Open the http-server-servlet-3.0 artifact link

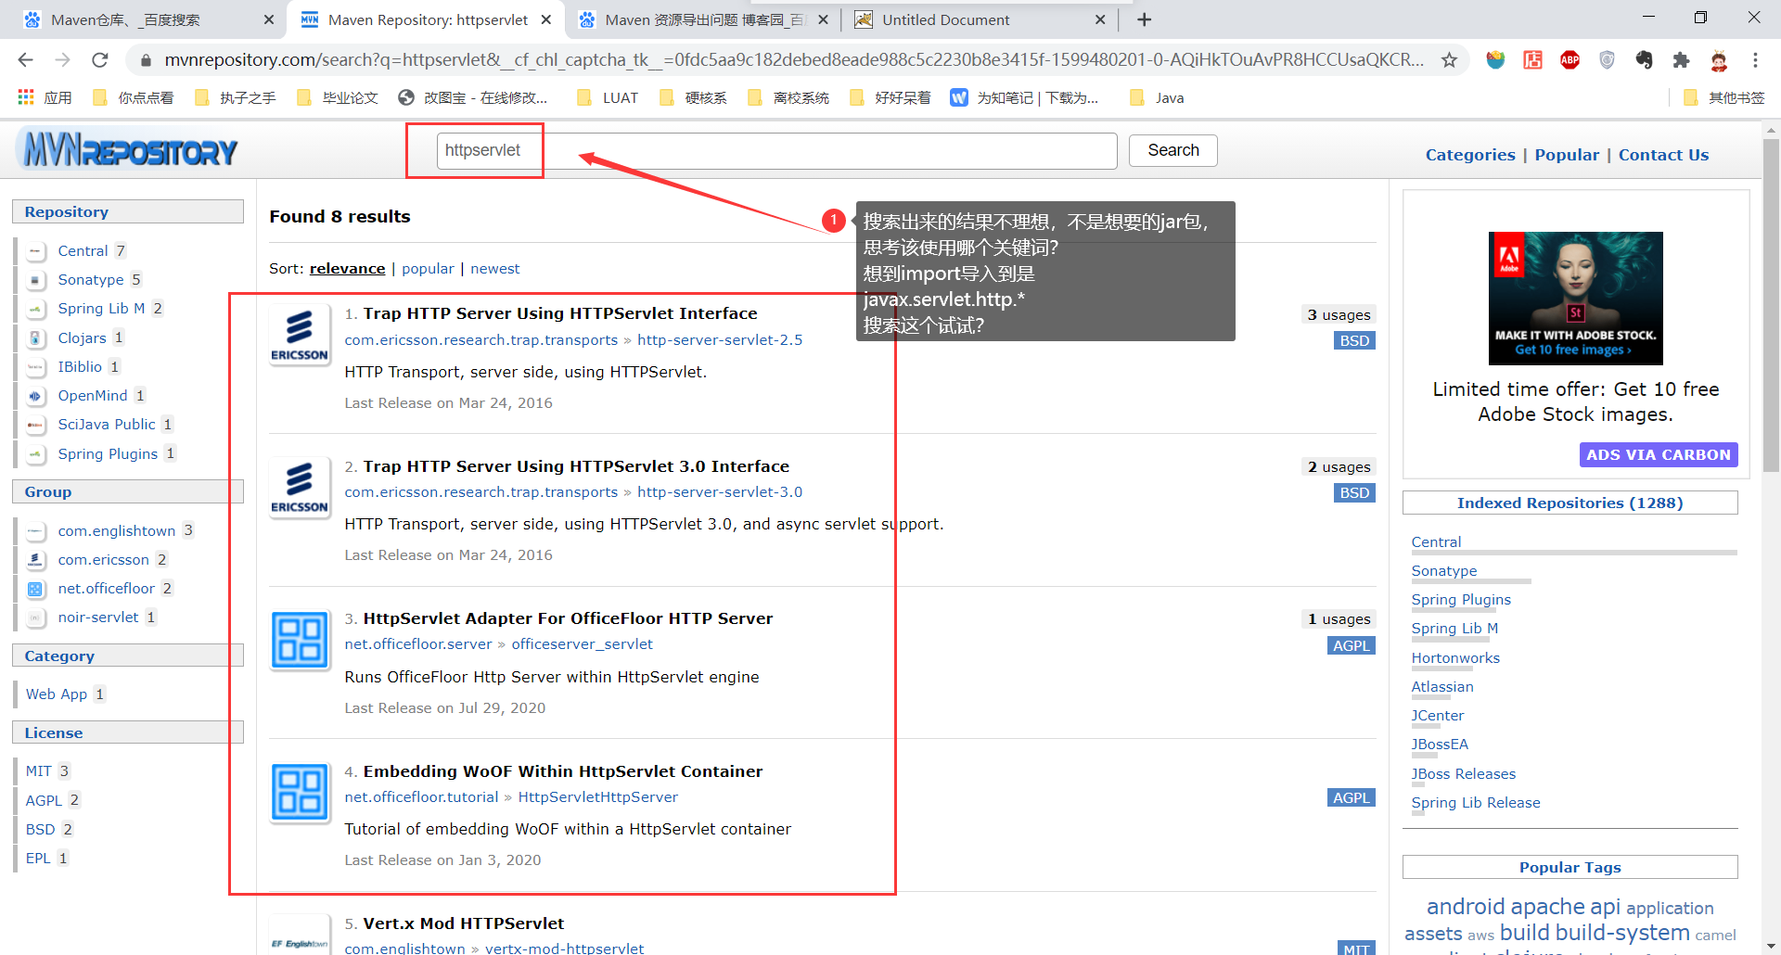tap(720, 492)
